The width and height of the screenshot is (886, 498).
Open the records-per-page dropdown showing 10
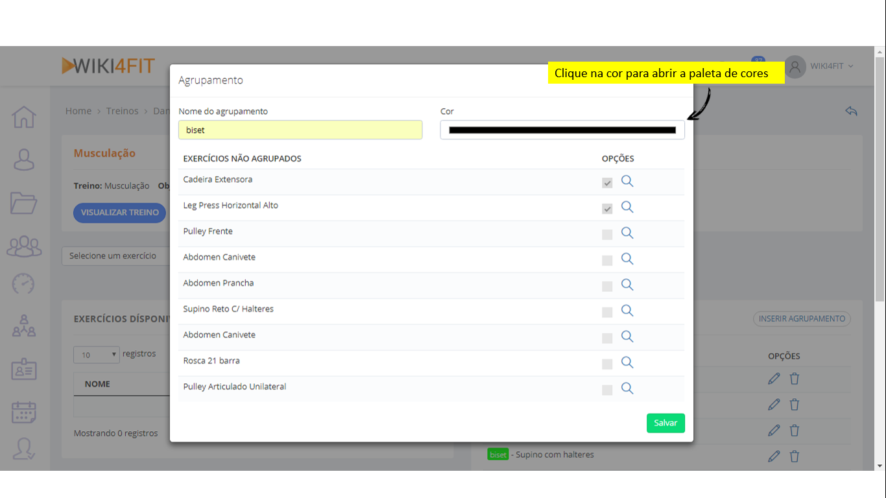point(96,355)
